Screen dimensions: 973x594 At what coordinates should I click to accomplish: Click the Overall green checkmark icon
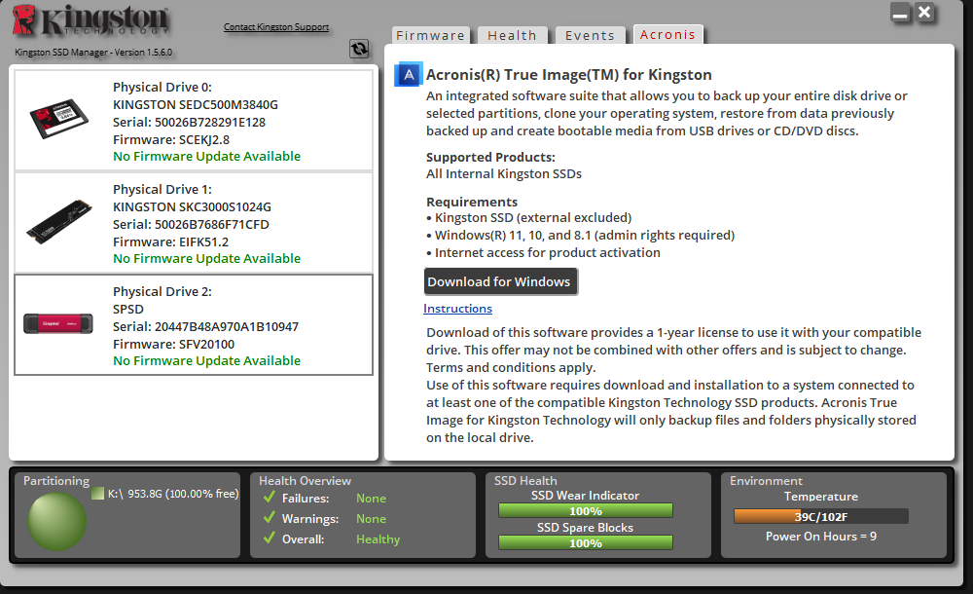coord(270,538)
